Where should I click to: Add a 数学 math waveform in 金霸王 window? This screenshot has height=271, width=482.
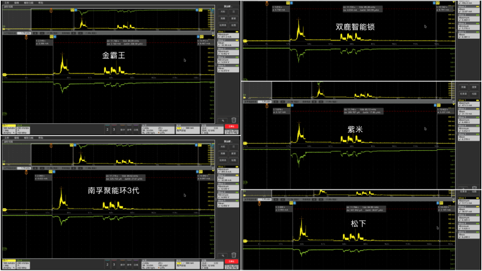click(123, 130)
